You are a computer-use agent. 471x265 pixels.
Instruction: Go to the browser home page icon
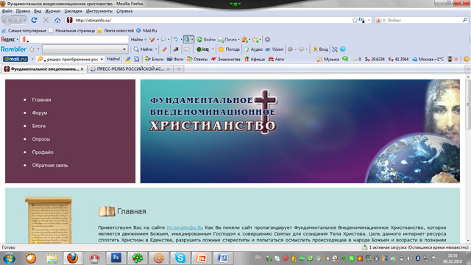[x=57, y=20]
